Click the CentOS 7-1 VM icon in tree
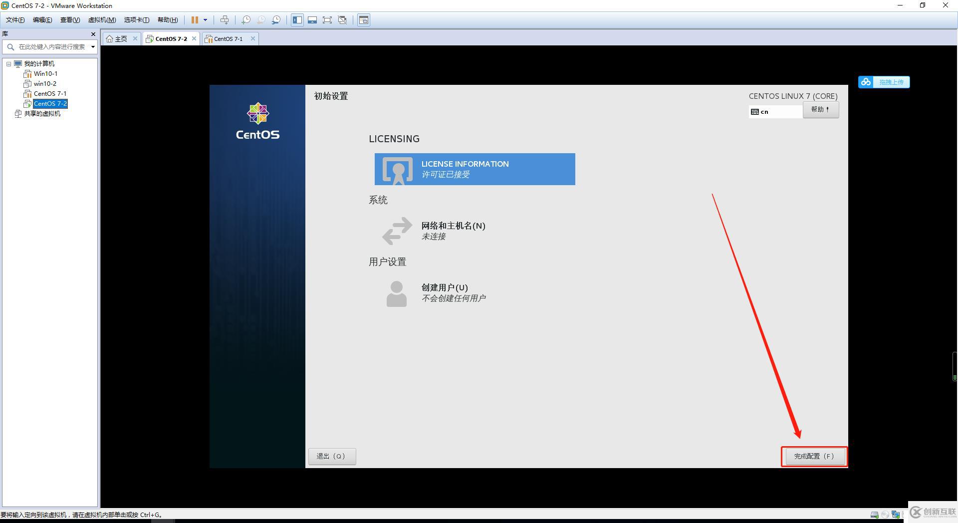This screenshot has width=958, height=523. pos(27,94)
